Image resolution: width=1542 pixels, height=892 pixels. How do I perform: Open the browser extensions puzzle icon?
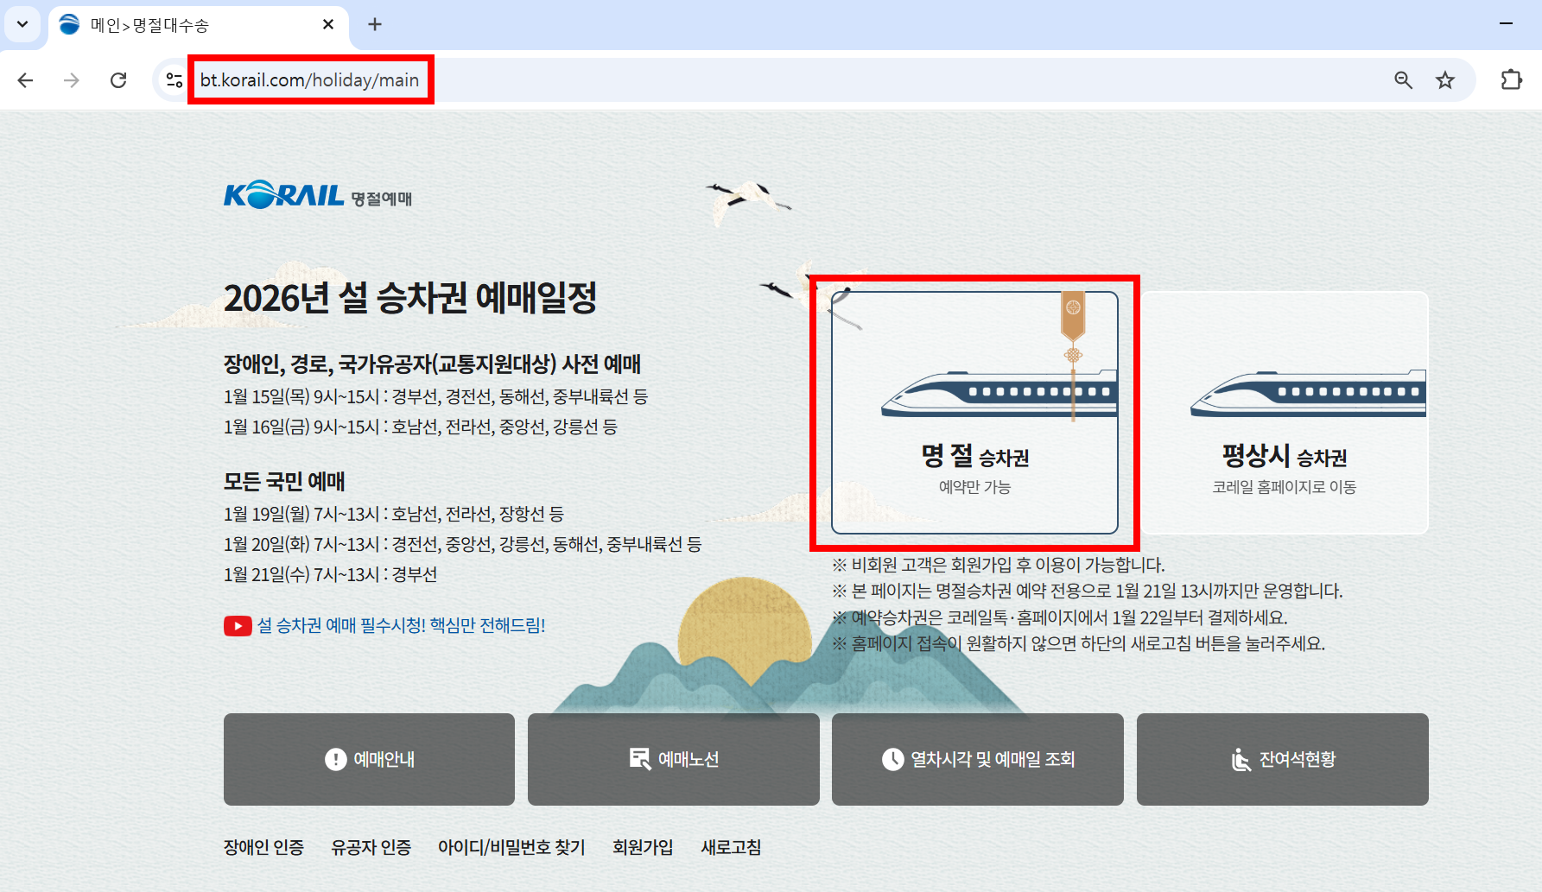tap(1512, 79)
